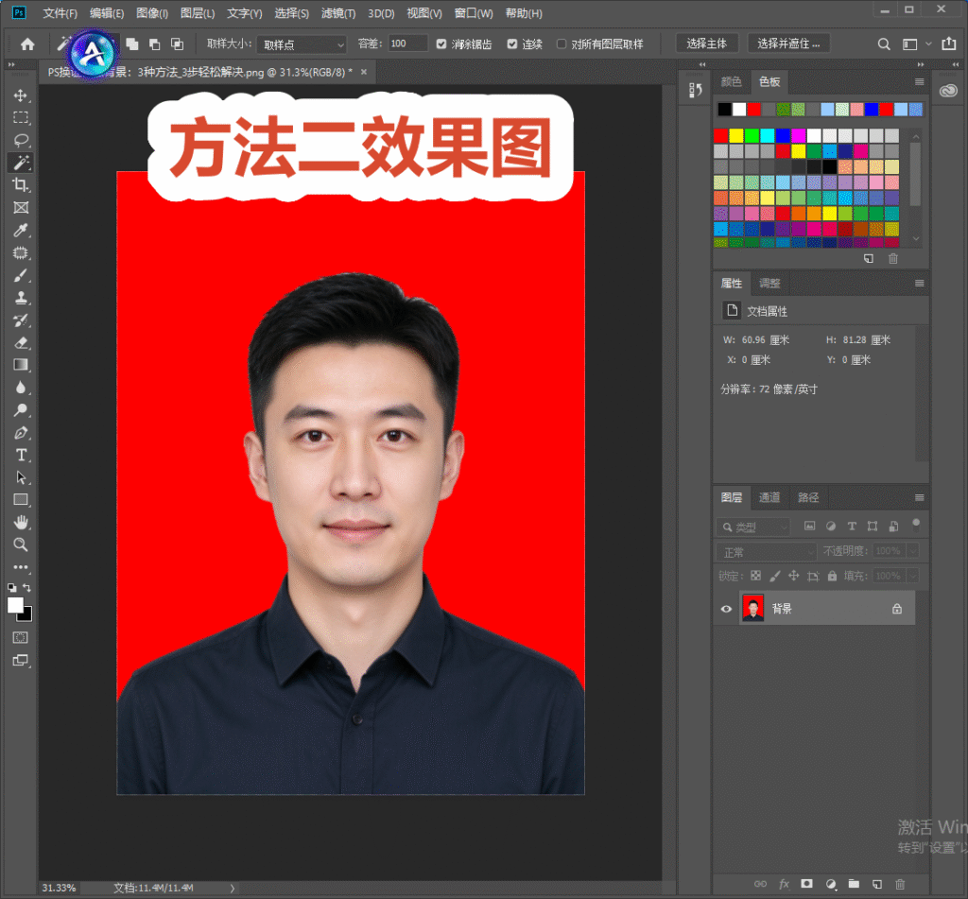Click the 选择并遮住 button
This screenshot has height=899, width=968.
click(789, 43)
